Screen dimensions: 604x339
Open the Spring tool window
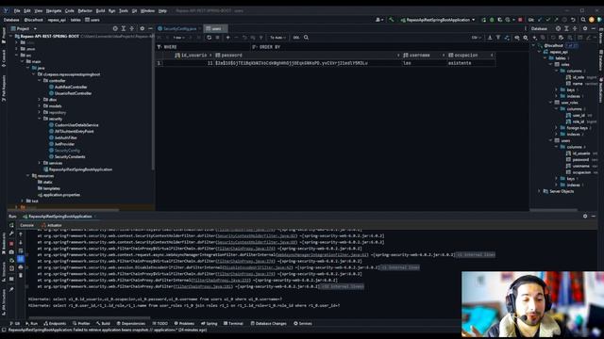(x=210, y=323)
